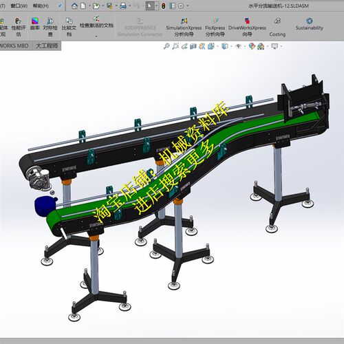Click the Open file icon
The width and height of the screenshot is (344, 344).
(96, 6)
